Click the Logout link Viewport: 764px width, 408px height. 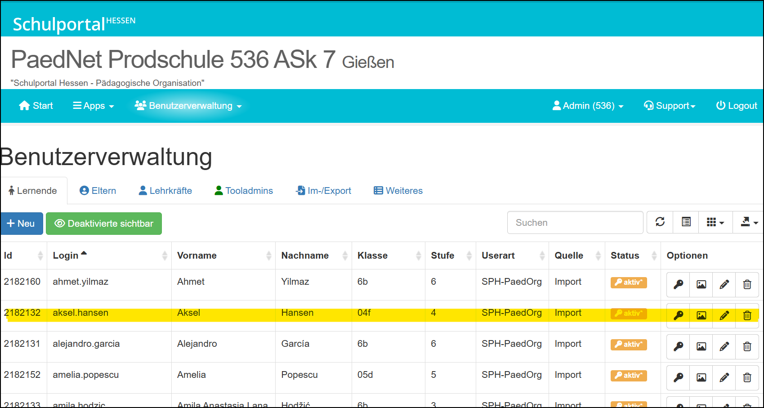click(x=737, y=106)
